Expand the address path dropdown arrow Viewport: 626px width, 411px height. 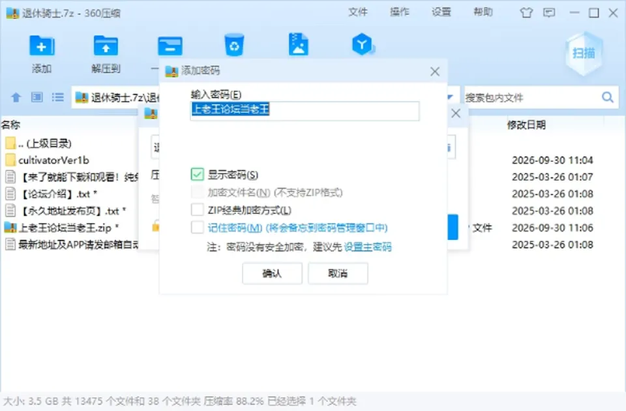pyautogui.click(x=450, y=97)
